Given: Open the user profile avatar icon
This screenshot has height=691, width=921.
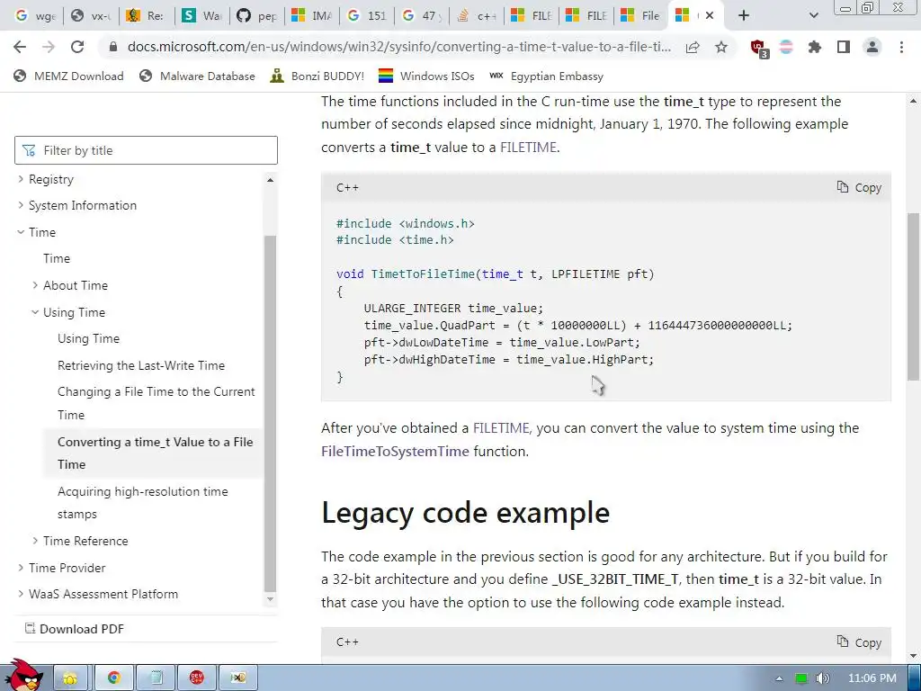Looking at the screenshot, I should point(872,47).
